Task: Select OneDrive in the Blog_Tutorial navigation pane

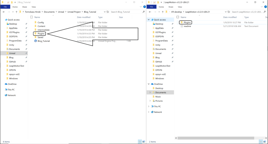Action: tap(12, 84)
